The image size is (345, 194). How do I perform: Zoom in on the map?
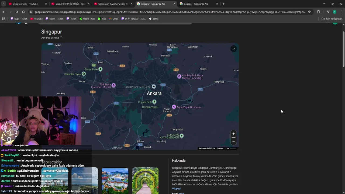pos(233,134)
